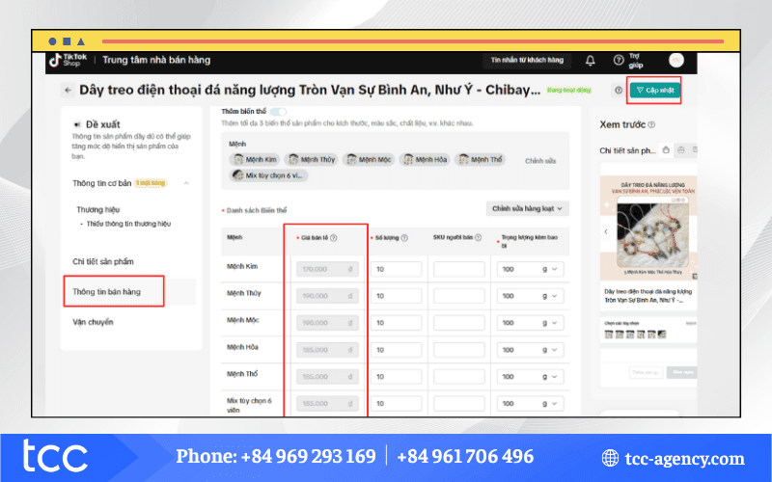Image resolution: width=772 pixels, height=482 pixels.
Task: Click the Mệnh Thủy SKU input field
Action: [x=459, y=296]
